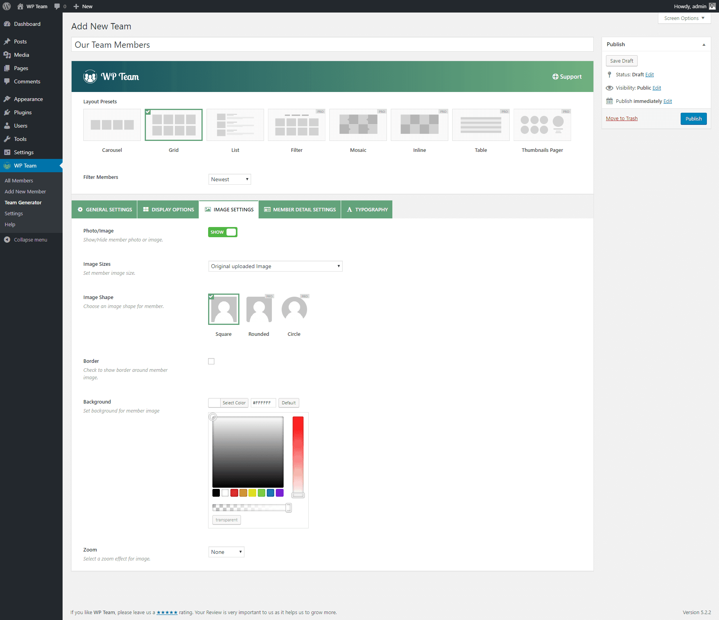Open the Filter Members Newest dropdown

pyautogui.click(x=230, y=179)
